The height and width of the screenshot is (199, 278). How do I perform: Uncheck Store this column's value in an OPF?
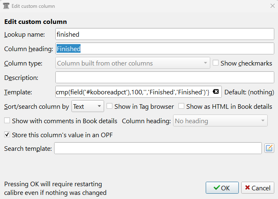point(7,135)
